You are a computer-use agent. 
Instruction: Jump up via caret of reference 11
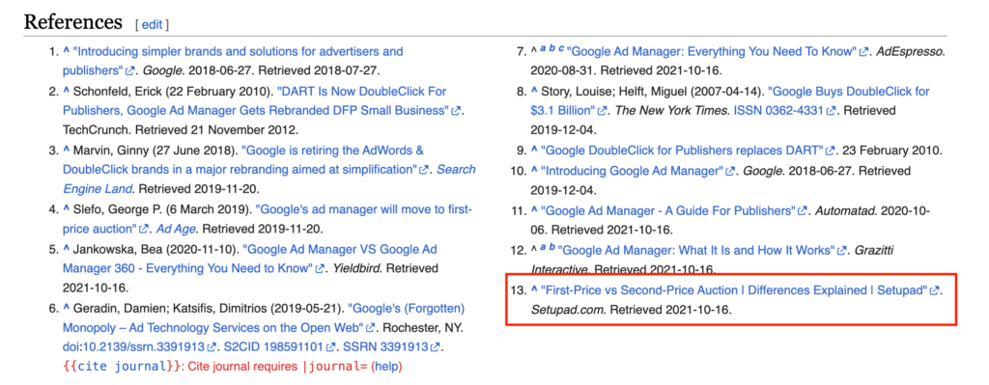click(x=534, y=209)
